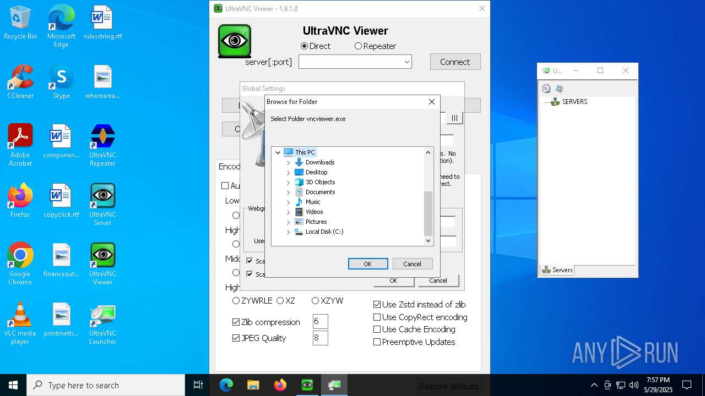Select the Desktop tree item
Screen dimensions: 705x396
[317, 172]
